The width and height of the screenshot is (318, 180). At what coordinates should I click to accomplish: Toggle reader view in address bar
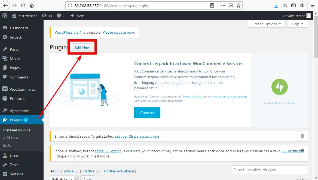point(212,5)
